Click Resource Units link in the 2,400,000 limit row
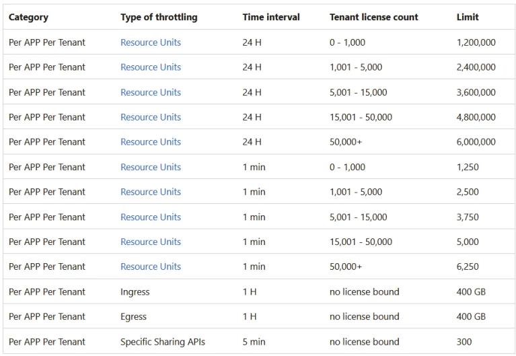The height and width of the screenshot is (356, 516). point(151,67)
